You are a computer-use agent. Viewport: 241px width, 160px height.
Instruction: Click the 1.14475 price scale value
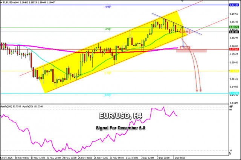point(234,103)
